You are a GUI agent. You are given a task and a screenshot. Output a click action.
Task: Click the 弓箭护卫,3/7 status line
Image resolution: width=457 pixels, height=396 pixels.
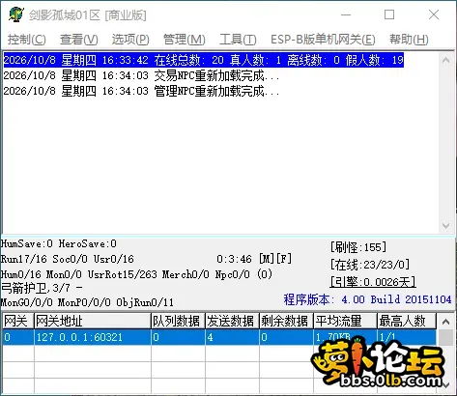click(42, 288)
